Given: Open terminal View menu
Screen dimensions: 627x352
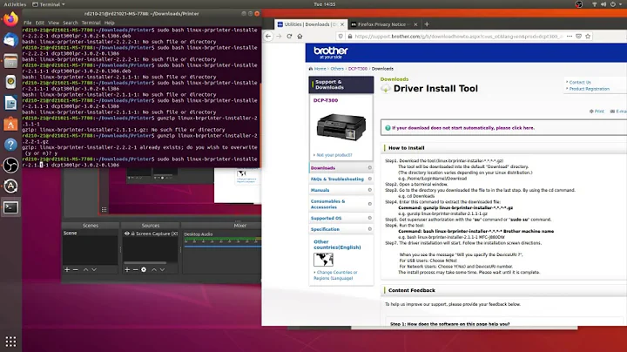Looking at the screenshot, I should click(x=53, y=23).
